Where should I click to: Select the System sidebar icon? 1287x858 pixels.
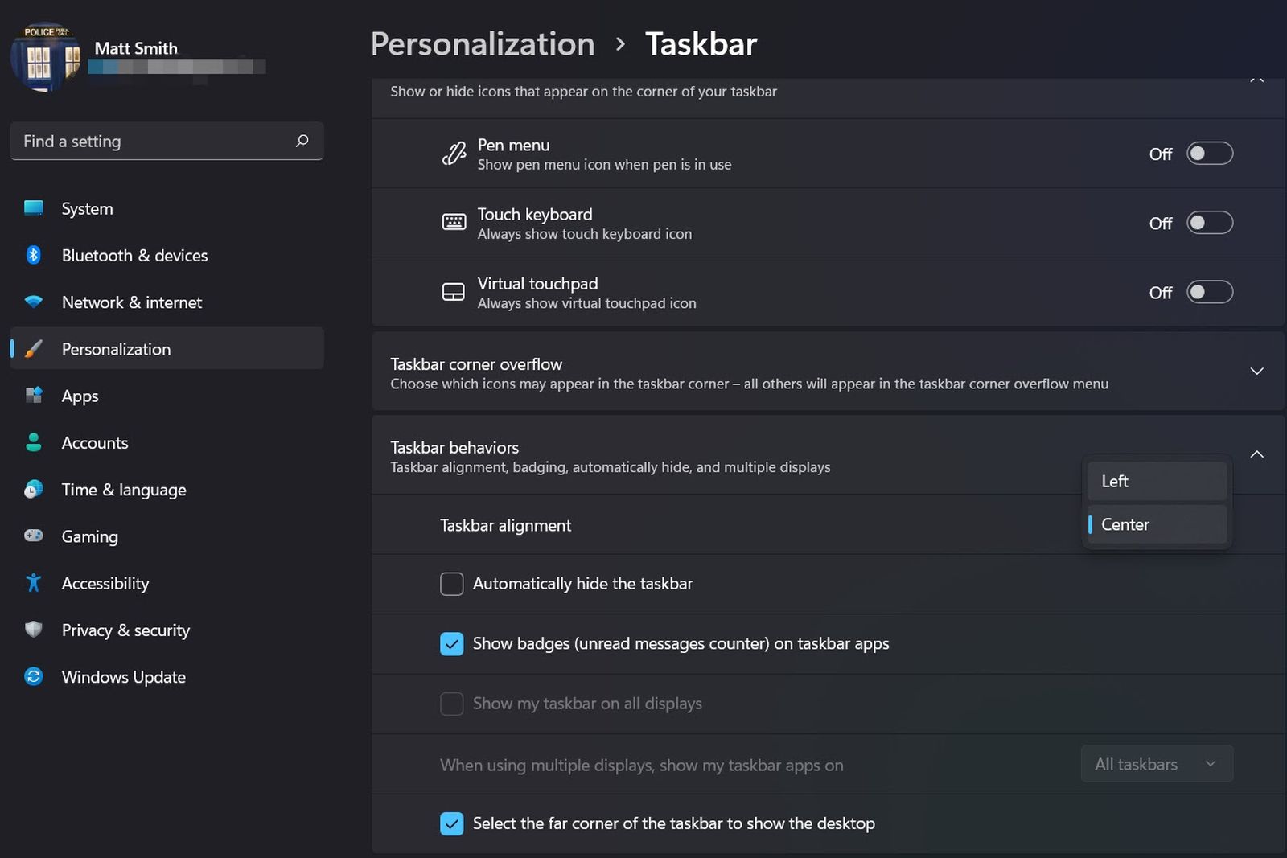click(x=33, y=208)
